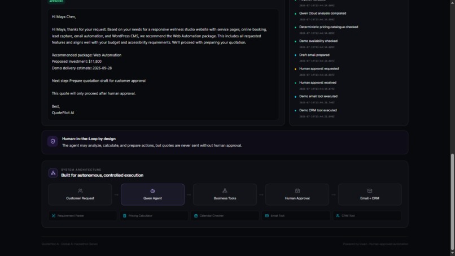Select the Customer Request architecture card
The width and height of the screenshot is (455, 256).
(80, 194)
